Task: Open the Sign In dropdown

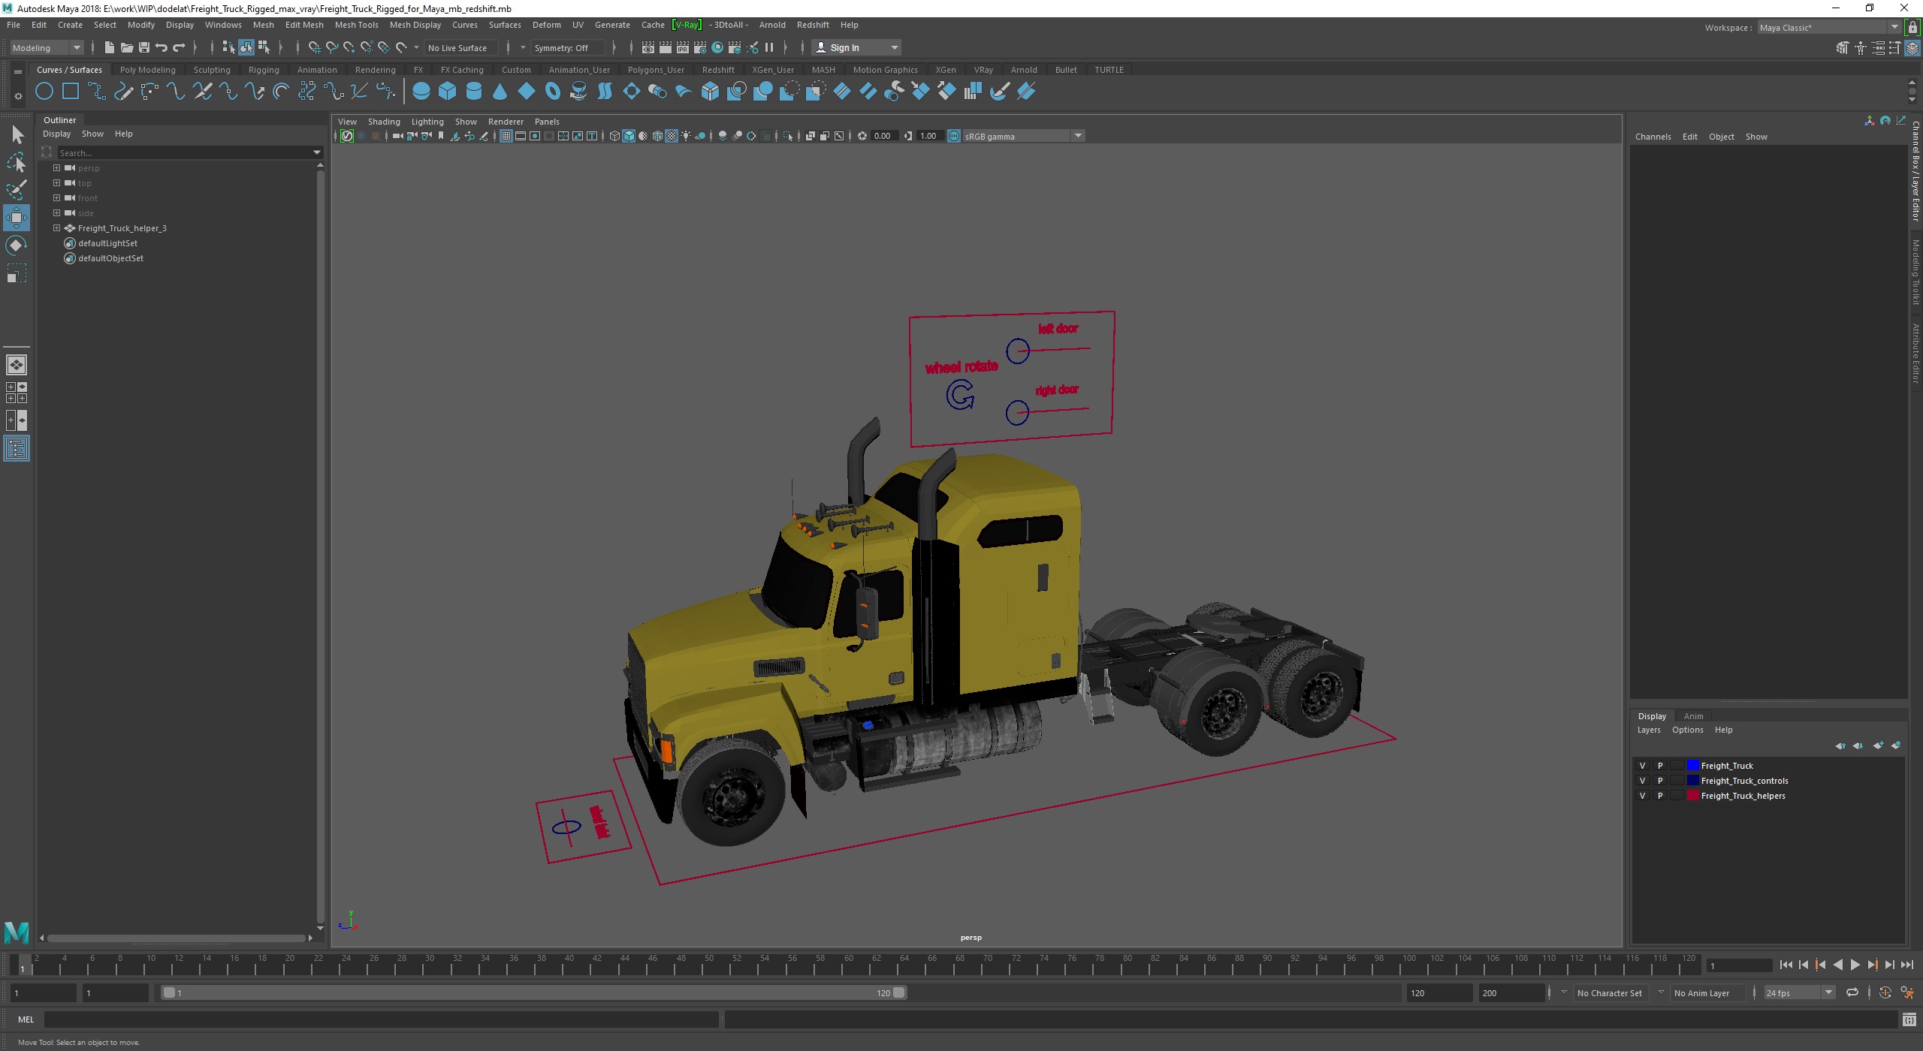Action: (x=857, y=47)
